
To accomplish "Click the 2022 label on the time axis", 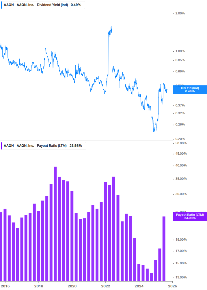I will [106, 286].
